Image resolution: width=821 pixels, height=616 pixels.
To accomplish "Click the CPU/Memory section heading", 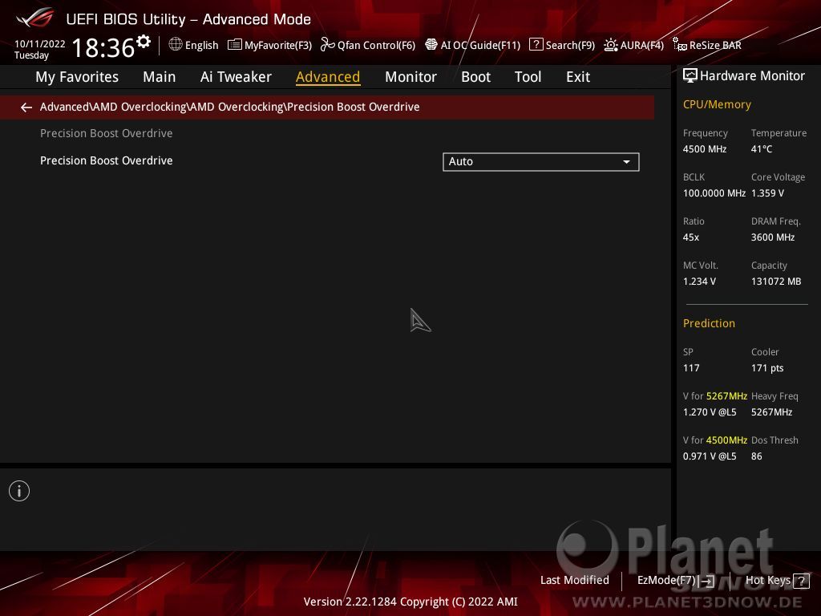I will point(717,105).
